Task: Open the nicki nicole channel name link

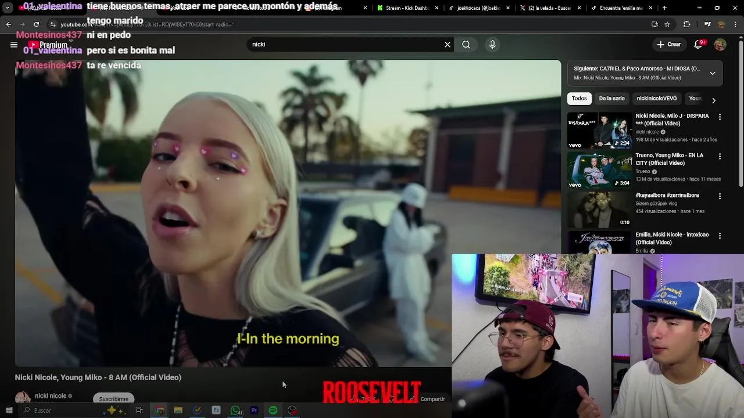Action: pyautogui.click(x=51, y=396)
